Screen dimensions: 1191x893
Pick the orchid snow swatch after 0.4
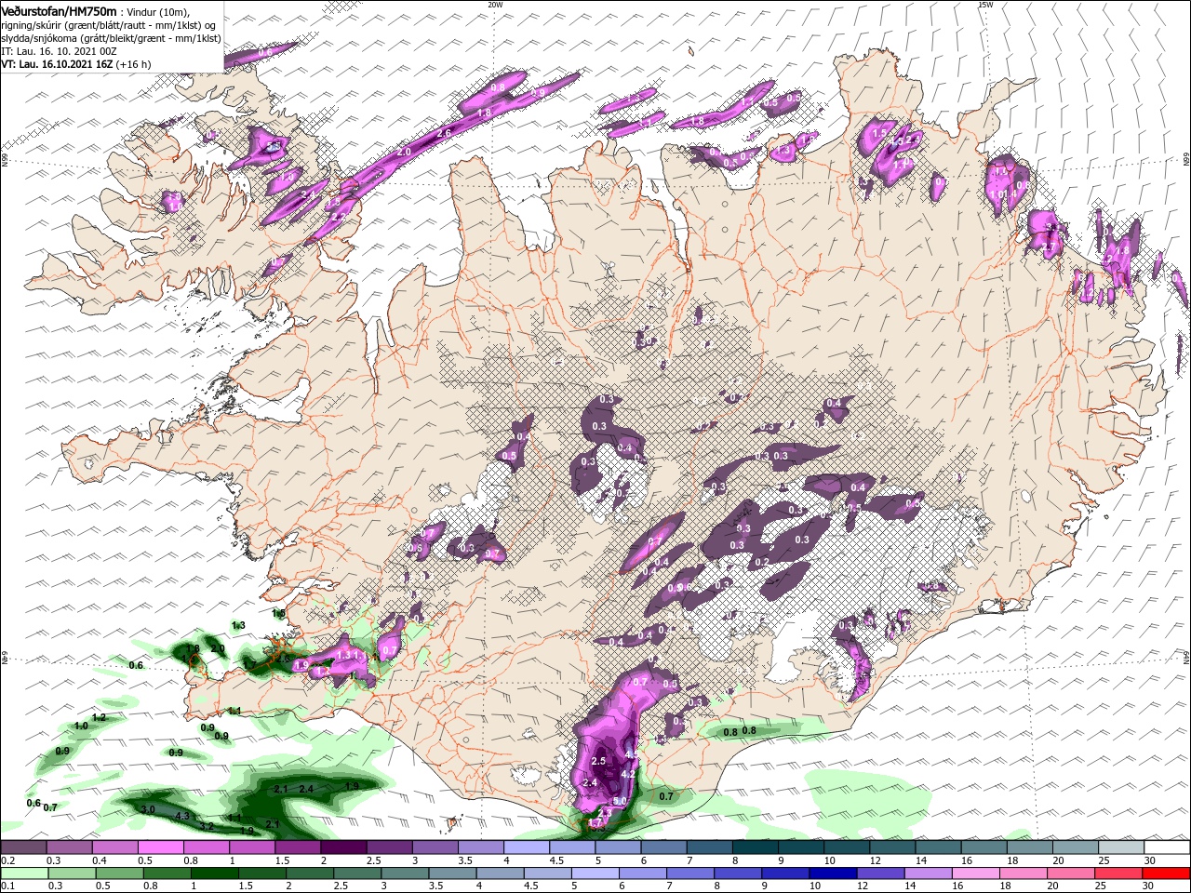pyautogui.click(x=114, y=847)
